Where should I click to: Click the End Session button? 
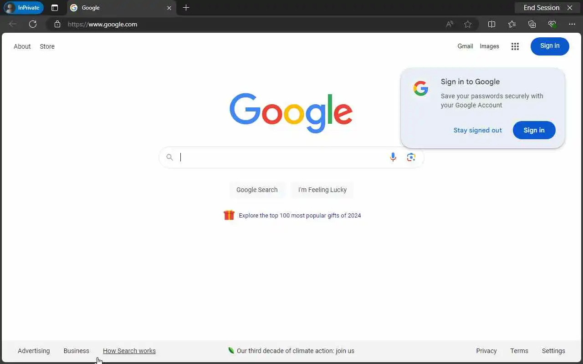[x=547, y=8]
